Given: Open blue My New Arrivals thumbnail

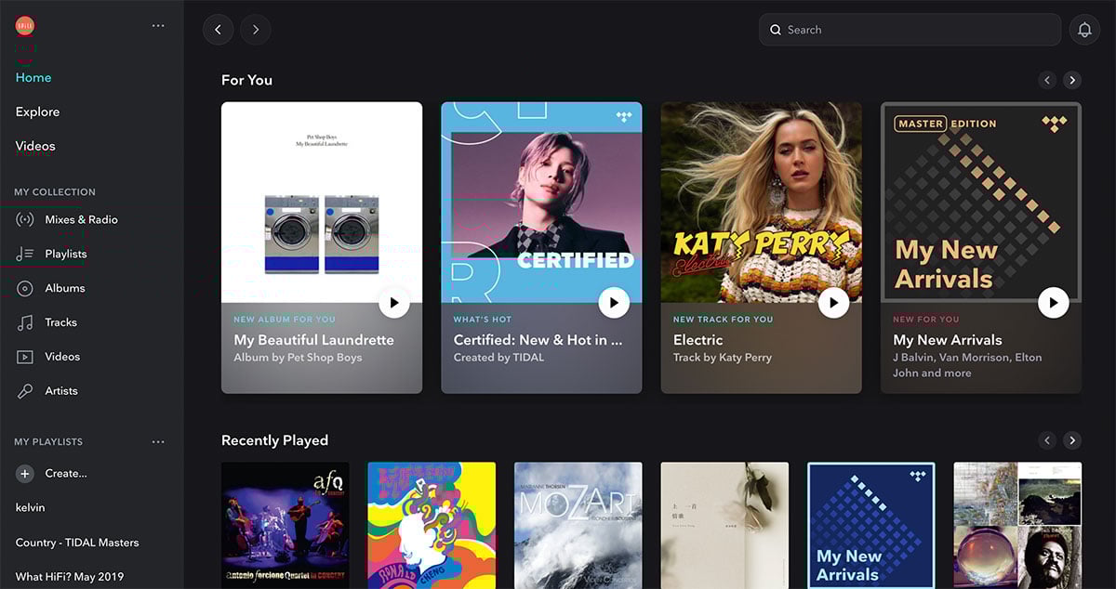Looking at the screenshot, I should (871, 526).
